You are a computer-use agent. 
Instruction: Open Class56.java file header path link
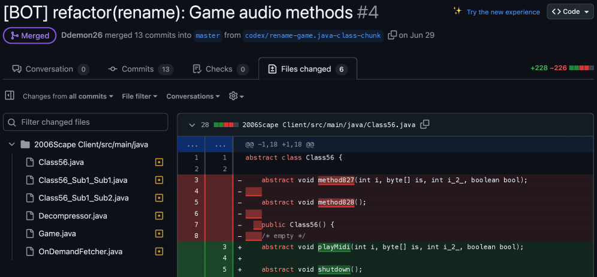328,125
